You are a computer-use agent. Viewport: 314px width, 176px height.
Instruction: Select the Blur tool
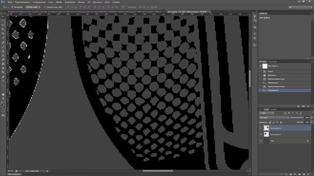tap(3, 68)
